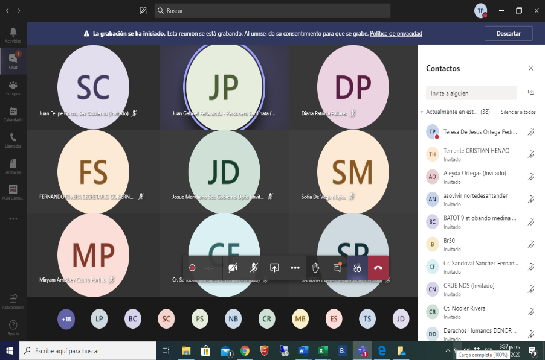Open Equipos in the left sidebar
The image size is (545, 360).
pyautogui.click(x=13, y=87)
